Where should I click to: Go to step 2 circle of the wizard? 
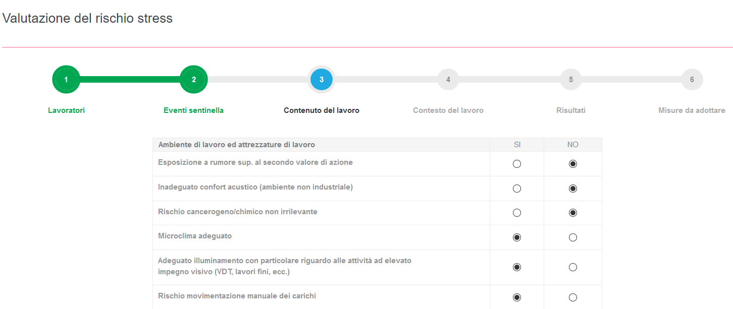click(194, 80)
